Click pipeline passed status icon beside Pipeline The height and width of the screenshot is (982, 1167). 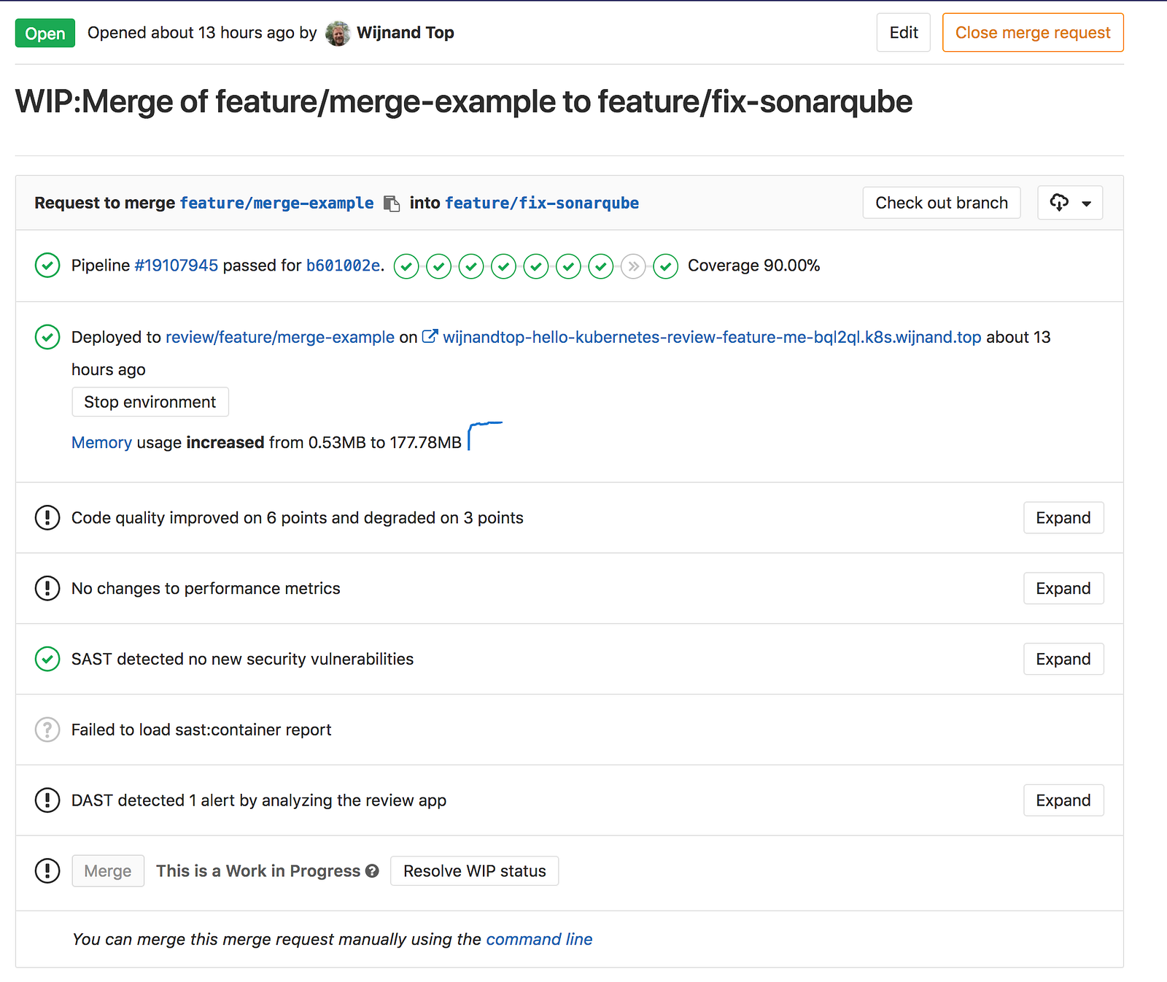[x=47, y=266]
